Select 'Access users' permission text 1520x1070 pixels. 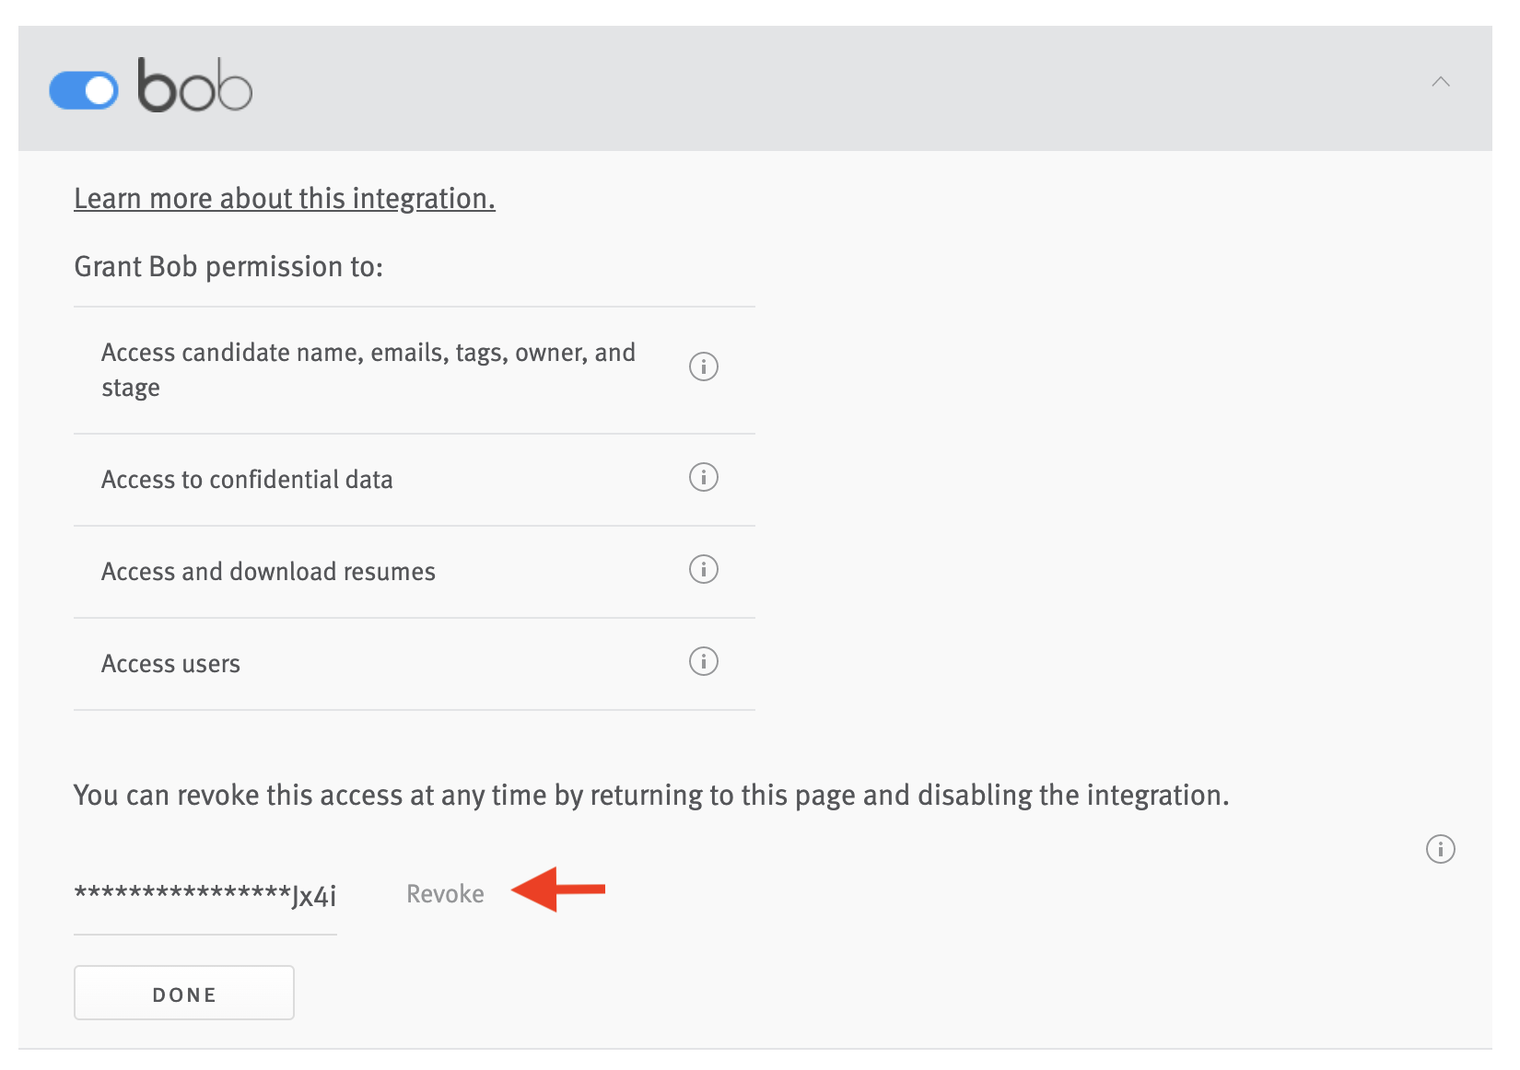coord(170,664)
